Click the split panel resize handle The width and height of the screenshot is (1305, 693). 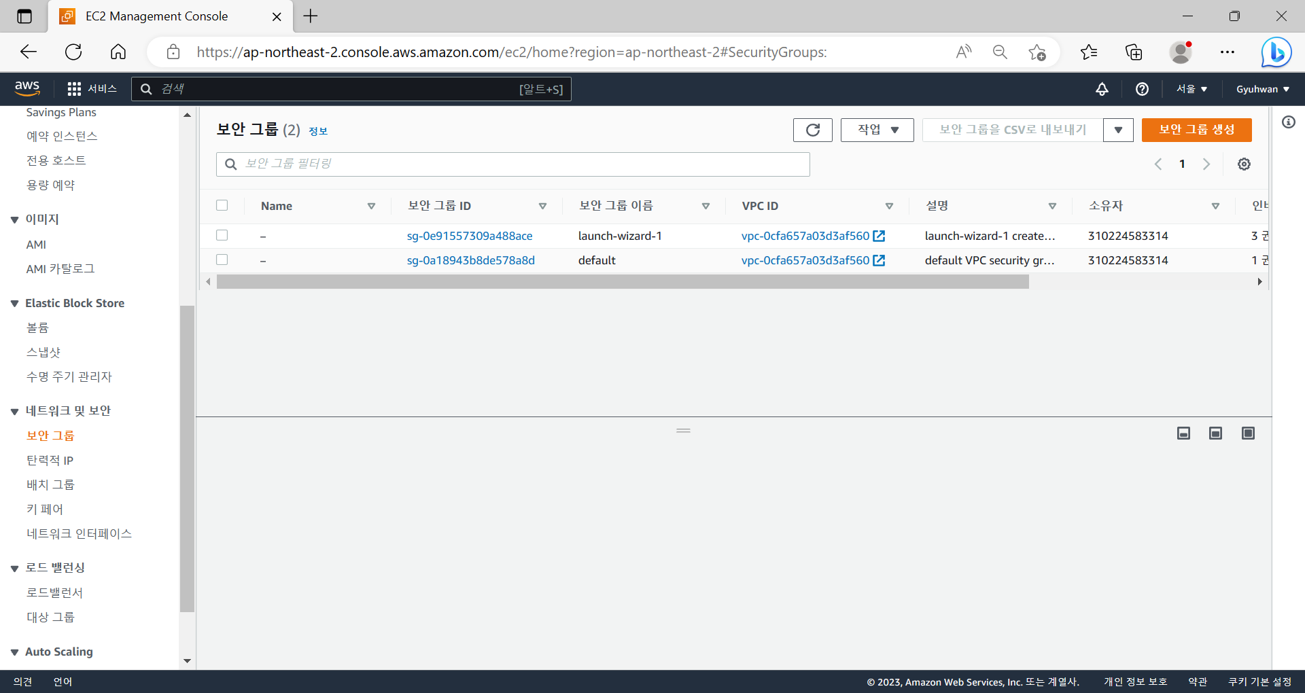pyautogui.click(x=683, y=430)
